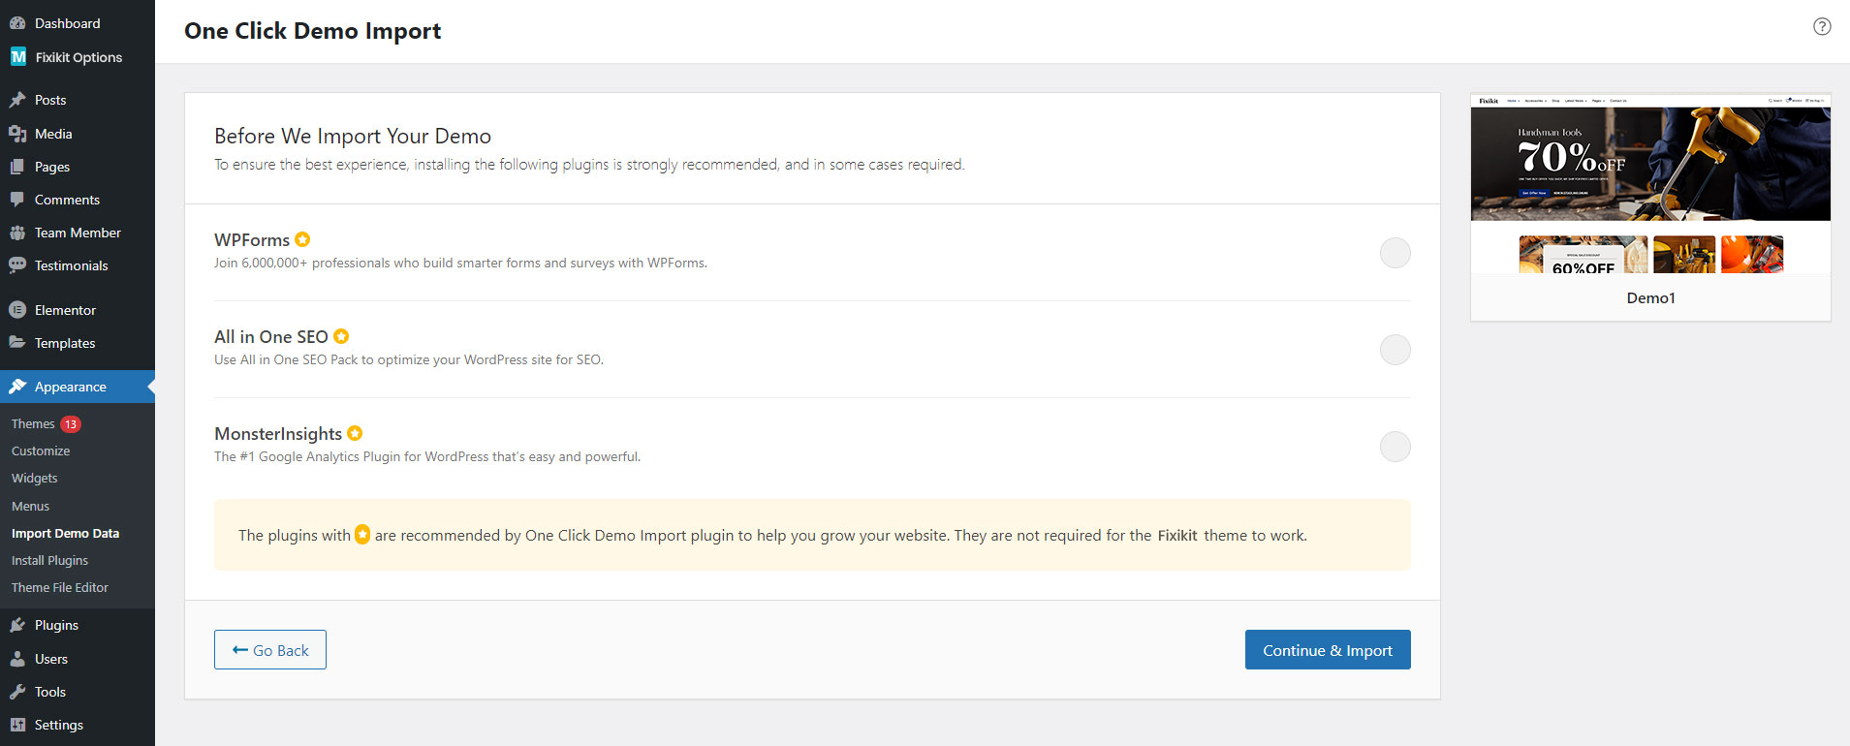Open the Settings menu item
The width and height of the screenshot is (1850, 746).
(78, 725)
